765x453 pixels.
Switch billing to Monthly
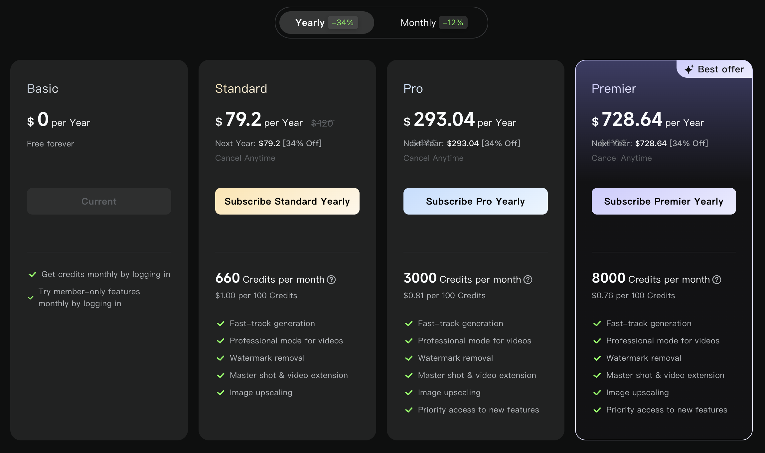(x=418, y=23)
